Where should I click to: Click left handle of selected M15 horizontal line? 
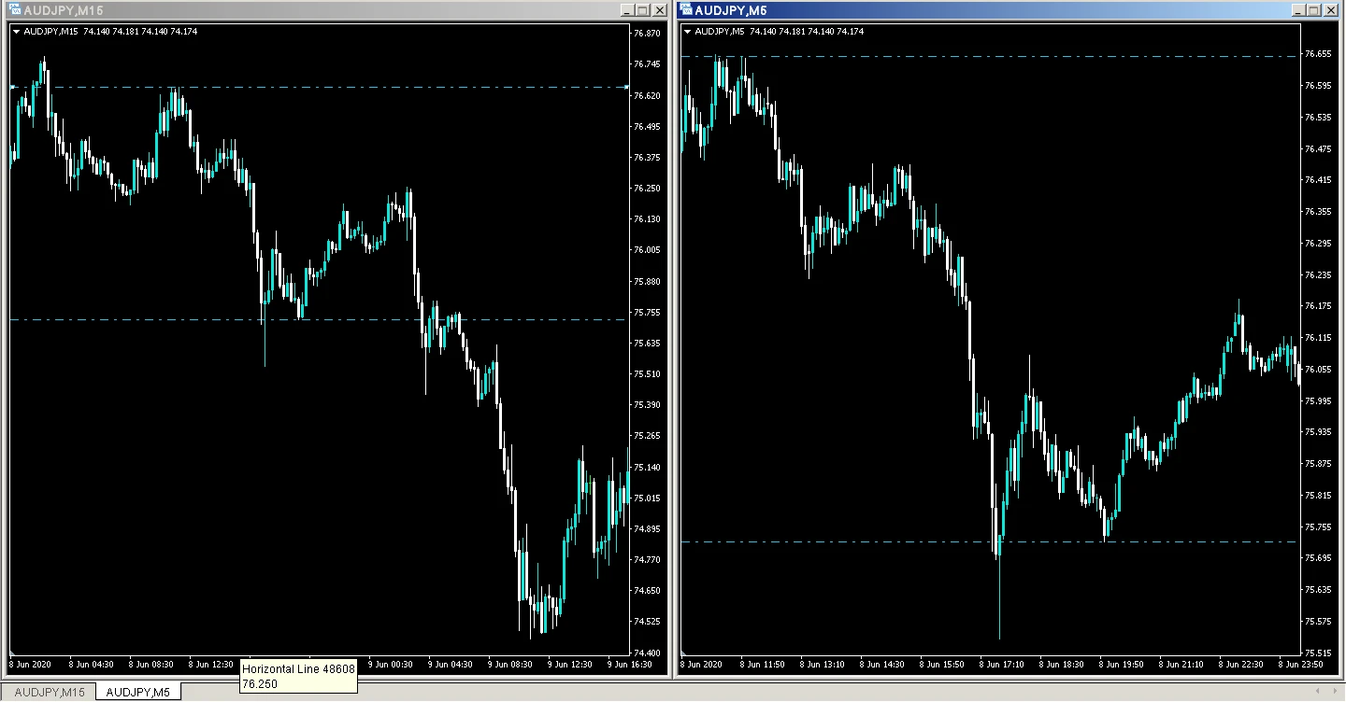13,87
